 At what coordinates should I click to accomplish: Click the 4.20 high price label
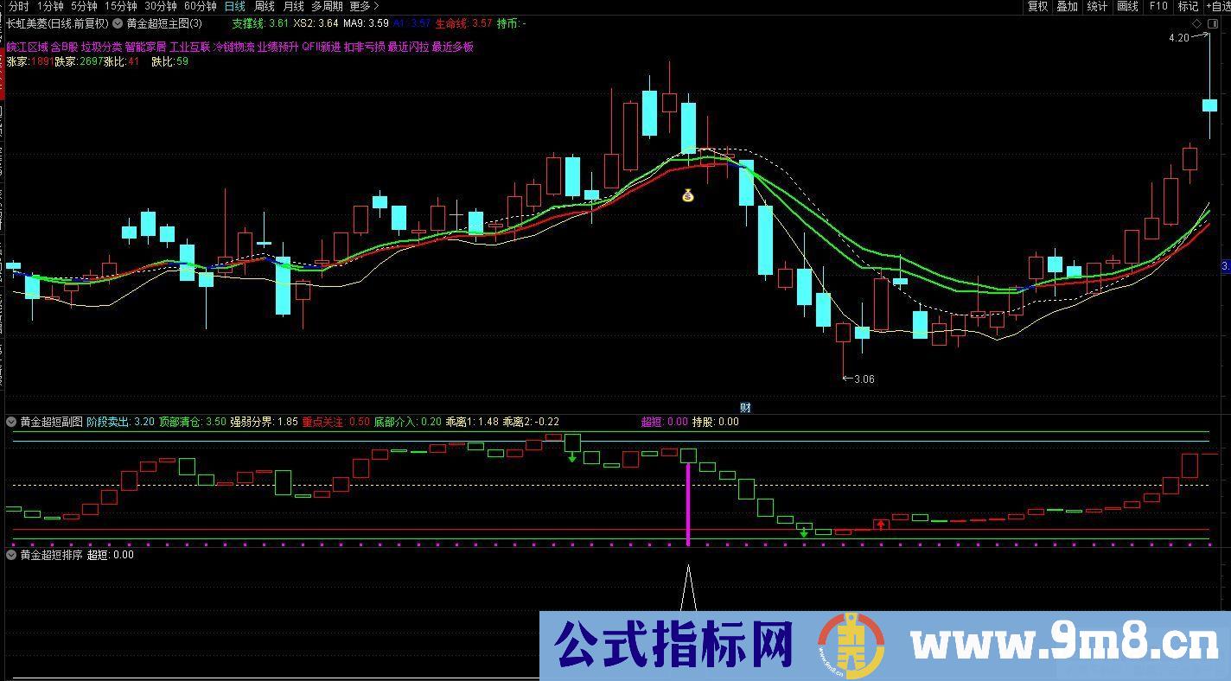(x=1178, y=38)
